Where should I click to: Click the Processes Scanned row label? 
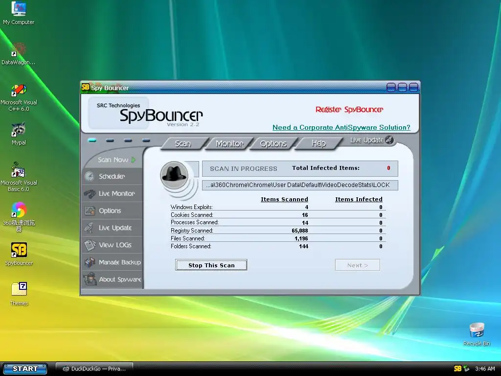(x=195, y=223)
